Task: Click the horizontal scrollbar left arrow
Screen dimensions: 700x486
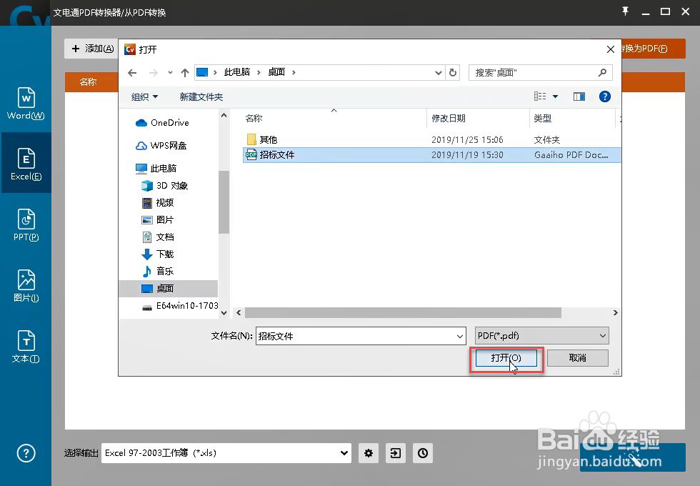Action: click(239, 313)
